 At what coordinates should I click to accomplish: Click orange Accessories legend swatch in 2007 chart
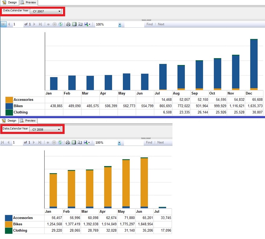pos(9,100)
